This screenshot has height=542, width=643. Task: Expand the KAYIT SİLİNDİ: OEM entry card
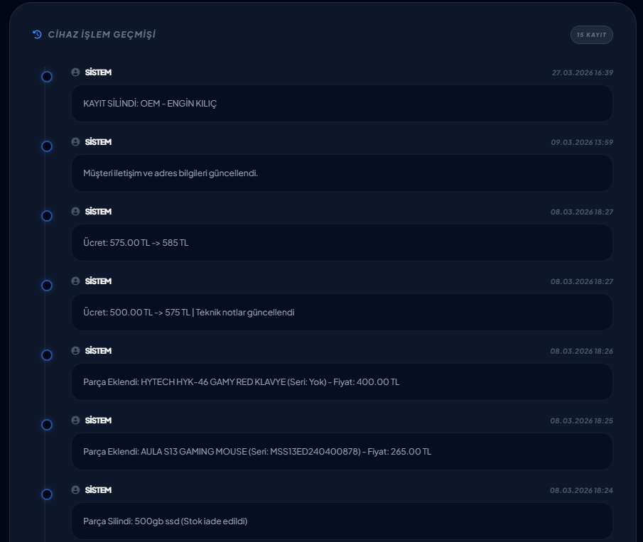click(x=342, y=103)
